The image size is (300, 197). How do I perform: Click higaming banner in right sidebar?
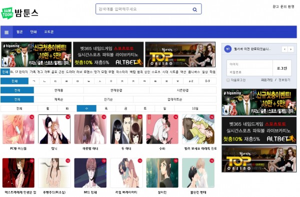pos(259,102)
